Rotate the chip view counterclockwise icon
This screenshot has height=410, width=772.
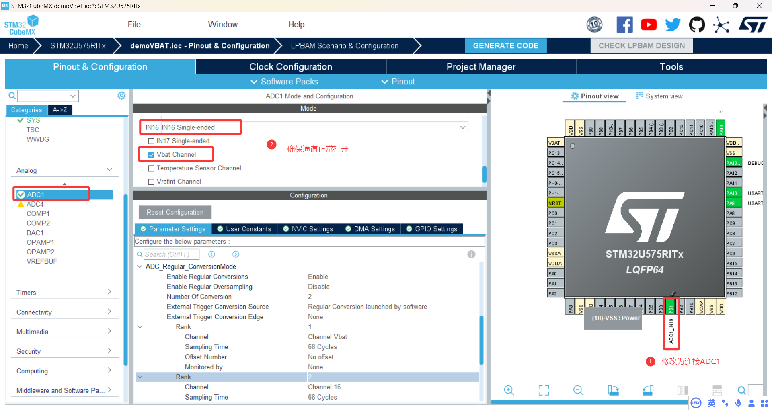pyautogui.click(x=648, y=390)
